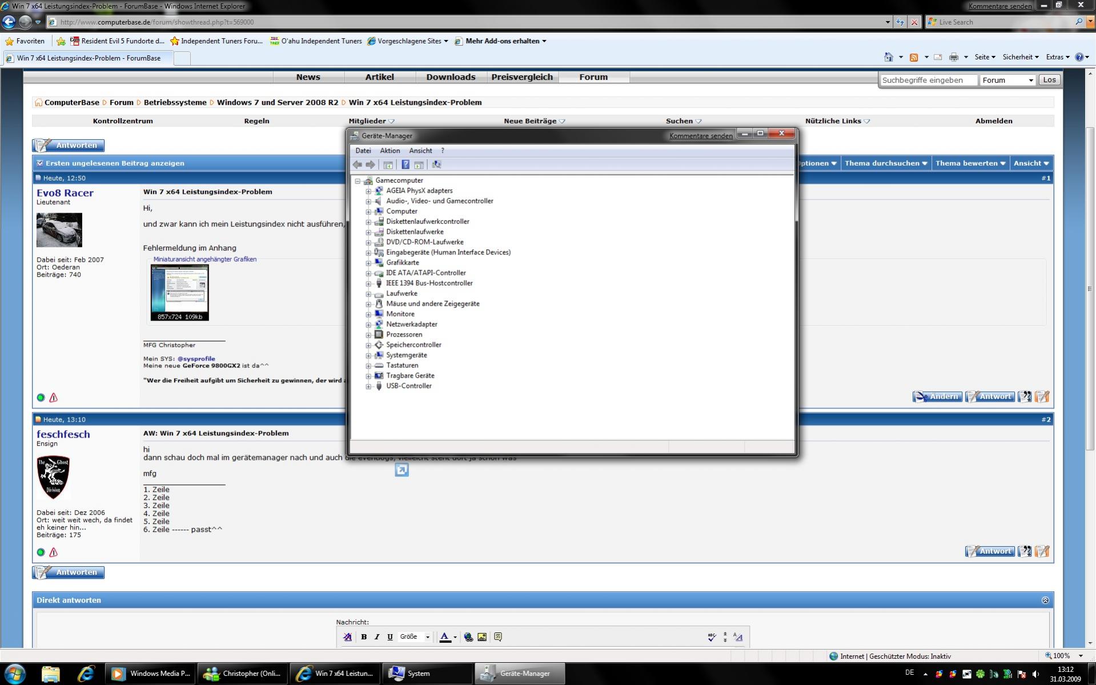Scan for hardware changes in Geräte-Manager
Viewport: 1096px width, 685px height.
pyautogui.click(x=436, y=165)
